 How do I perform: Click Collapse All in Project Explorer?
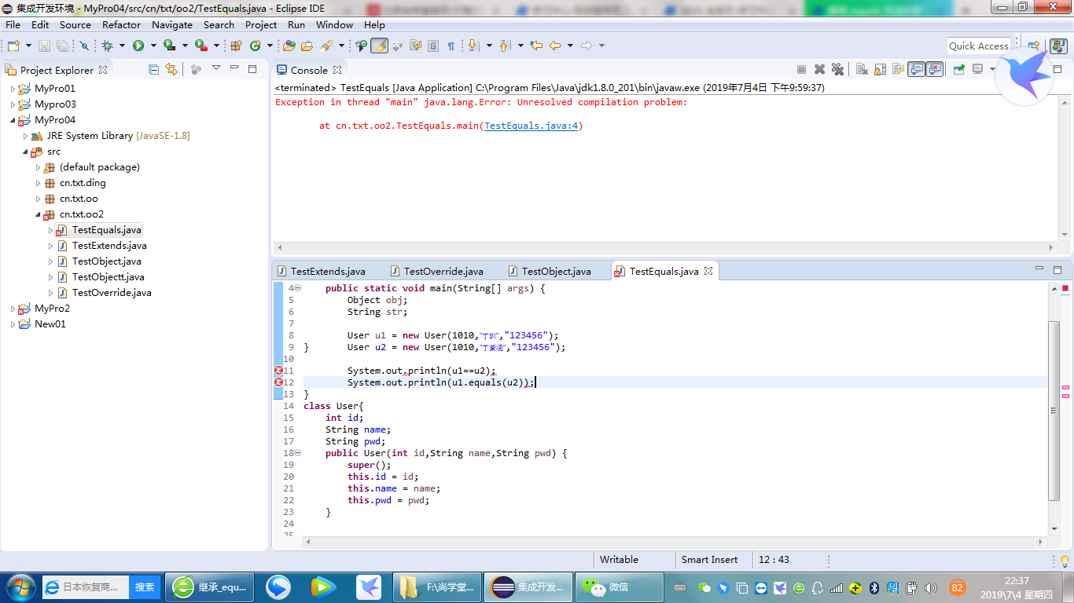(x=153, y=69)
